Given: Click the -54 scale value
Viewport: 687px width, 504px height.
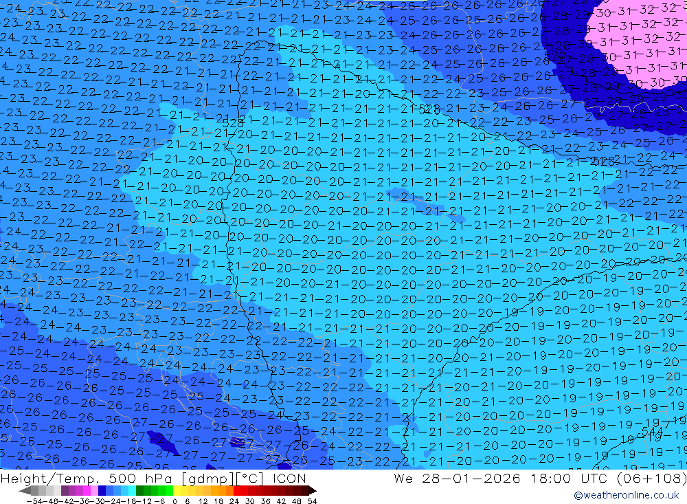Looking at the screenshot, I should [x=34, y=501].
